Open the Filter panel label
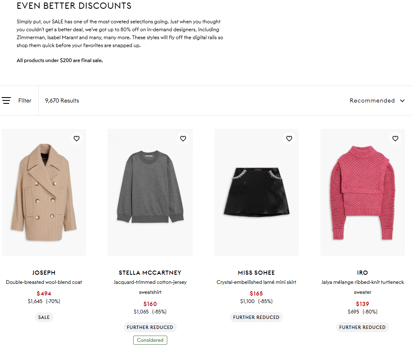This screenshot has width=412, height=346. click(x=25, y=100)
